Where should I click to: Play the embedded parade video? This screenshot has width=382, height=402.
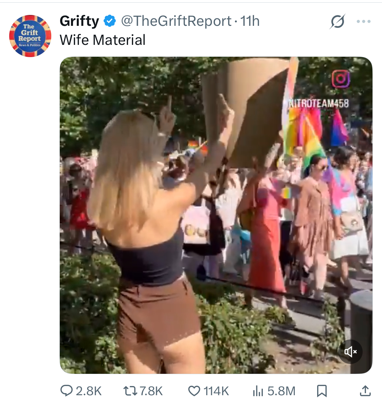[x=216, y=215]
